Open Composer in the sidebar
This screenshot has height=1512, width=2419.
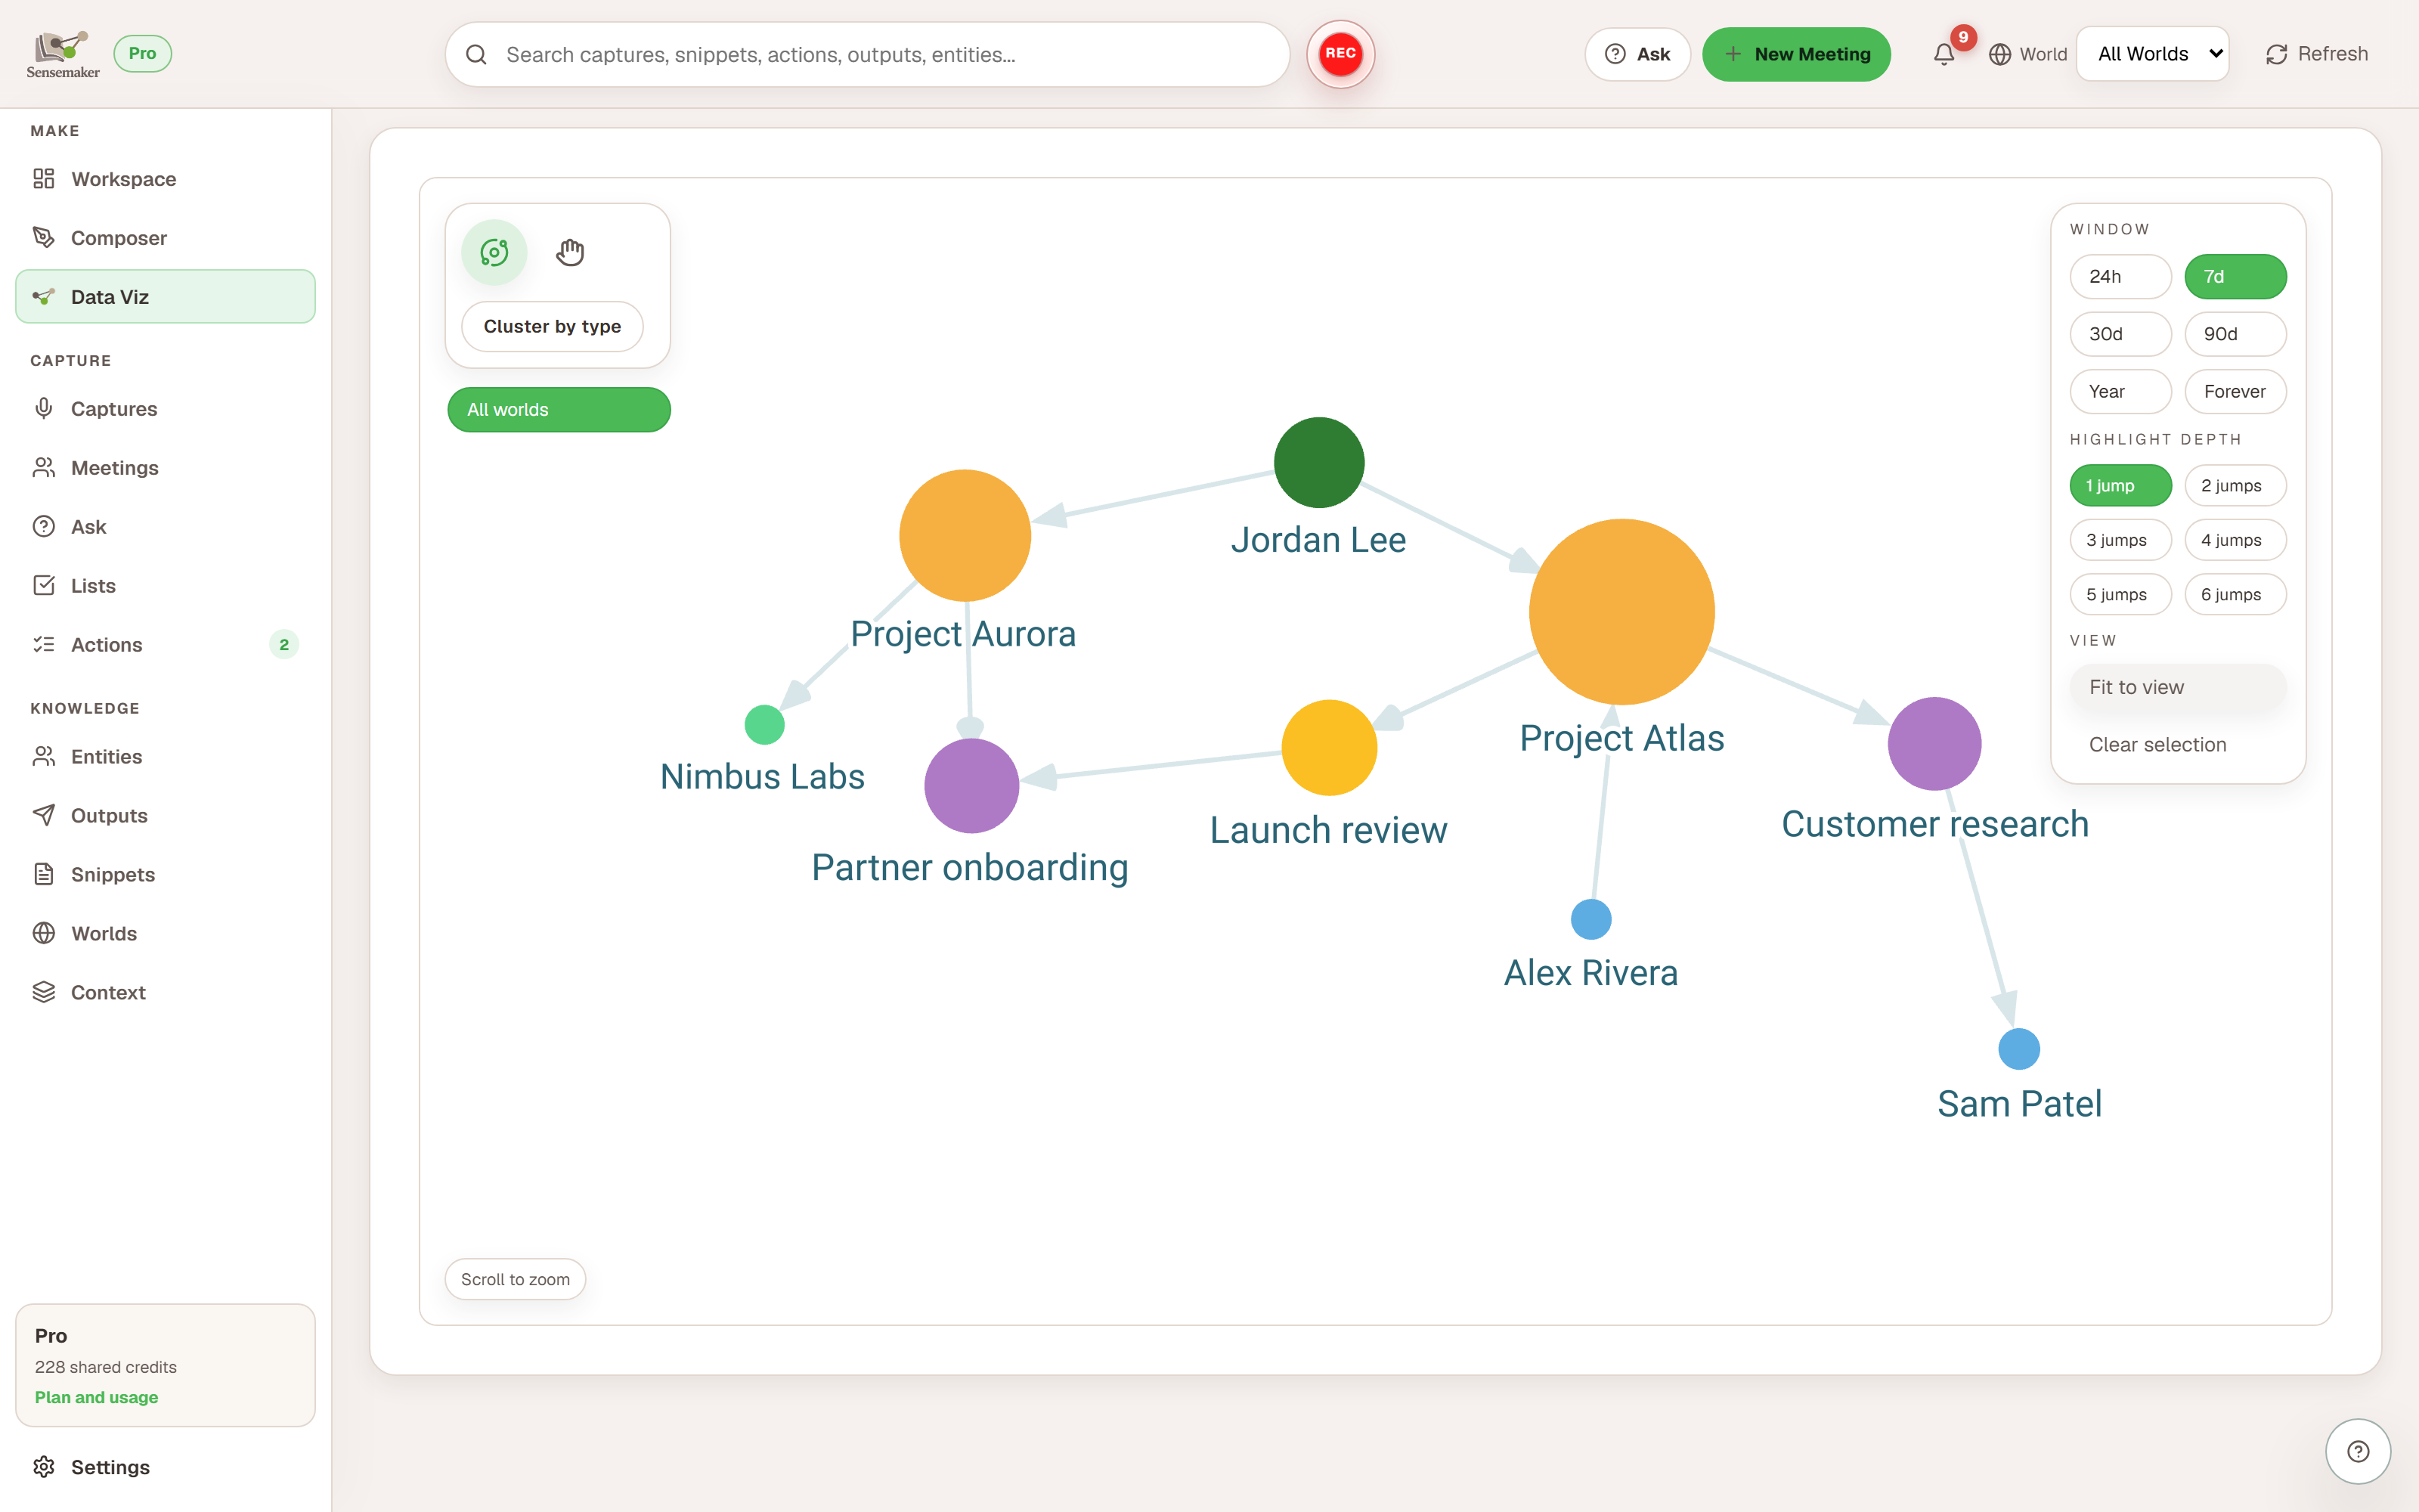pos(165,238)
